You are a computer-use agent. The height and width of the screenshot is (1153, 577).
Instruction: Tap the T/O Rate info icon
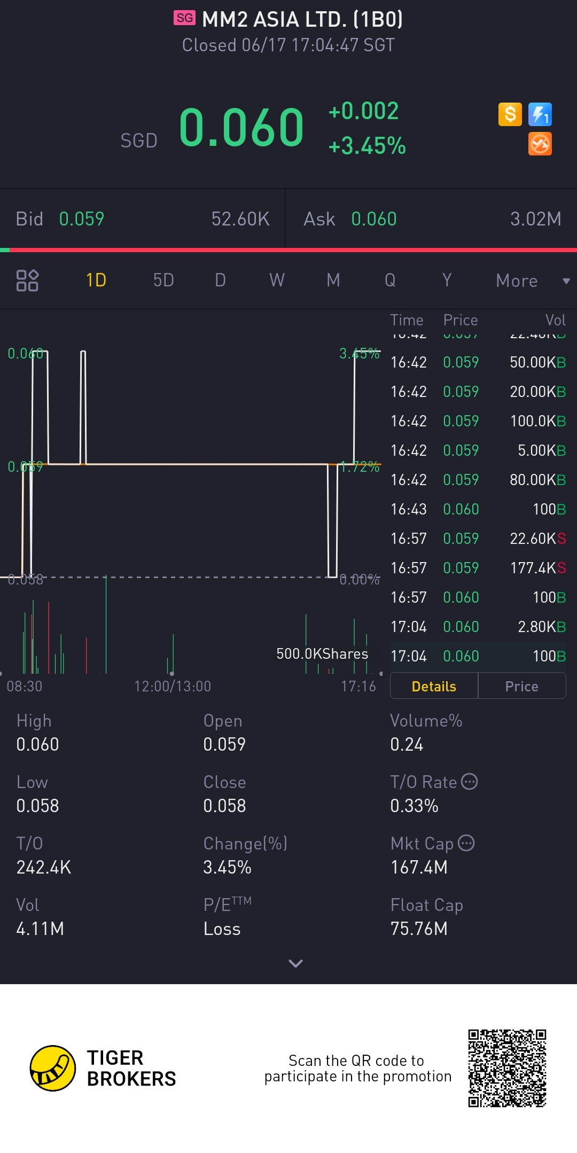(x=469, y=782)
